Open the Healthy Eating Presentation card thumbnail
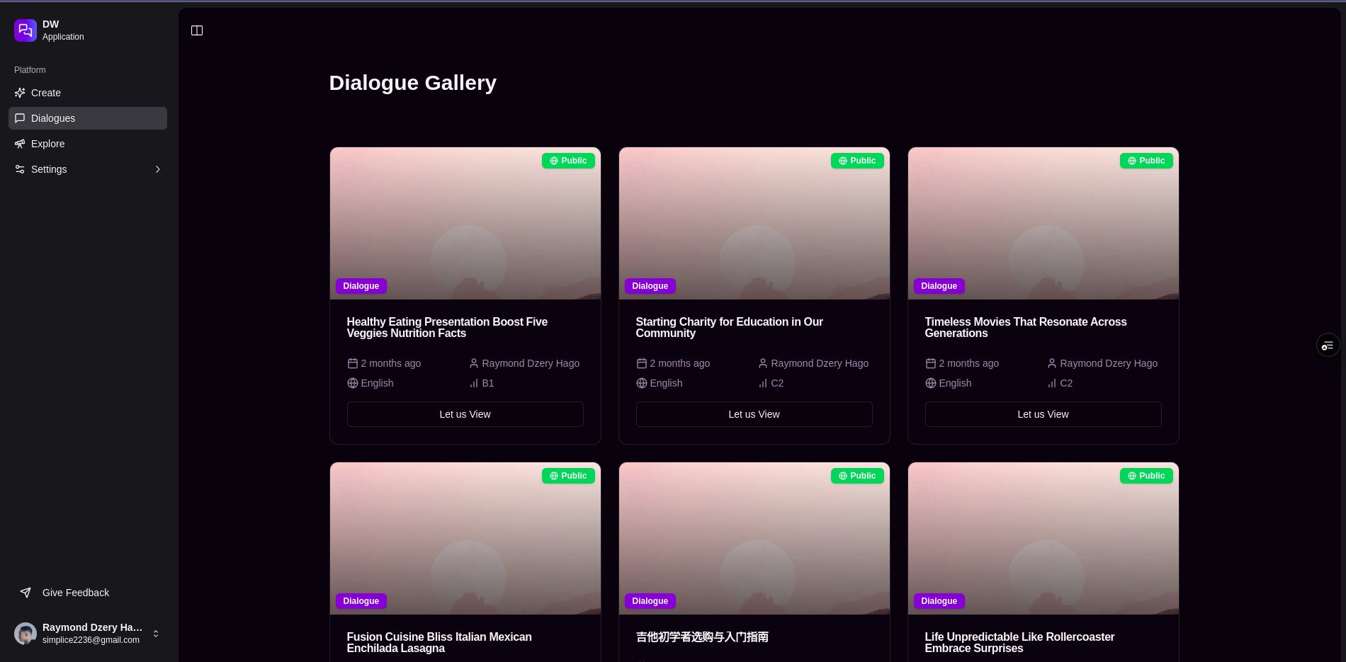 pos(465,223)
